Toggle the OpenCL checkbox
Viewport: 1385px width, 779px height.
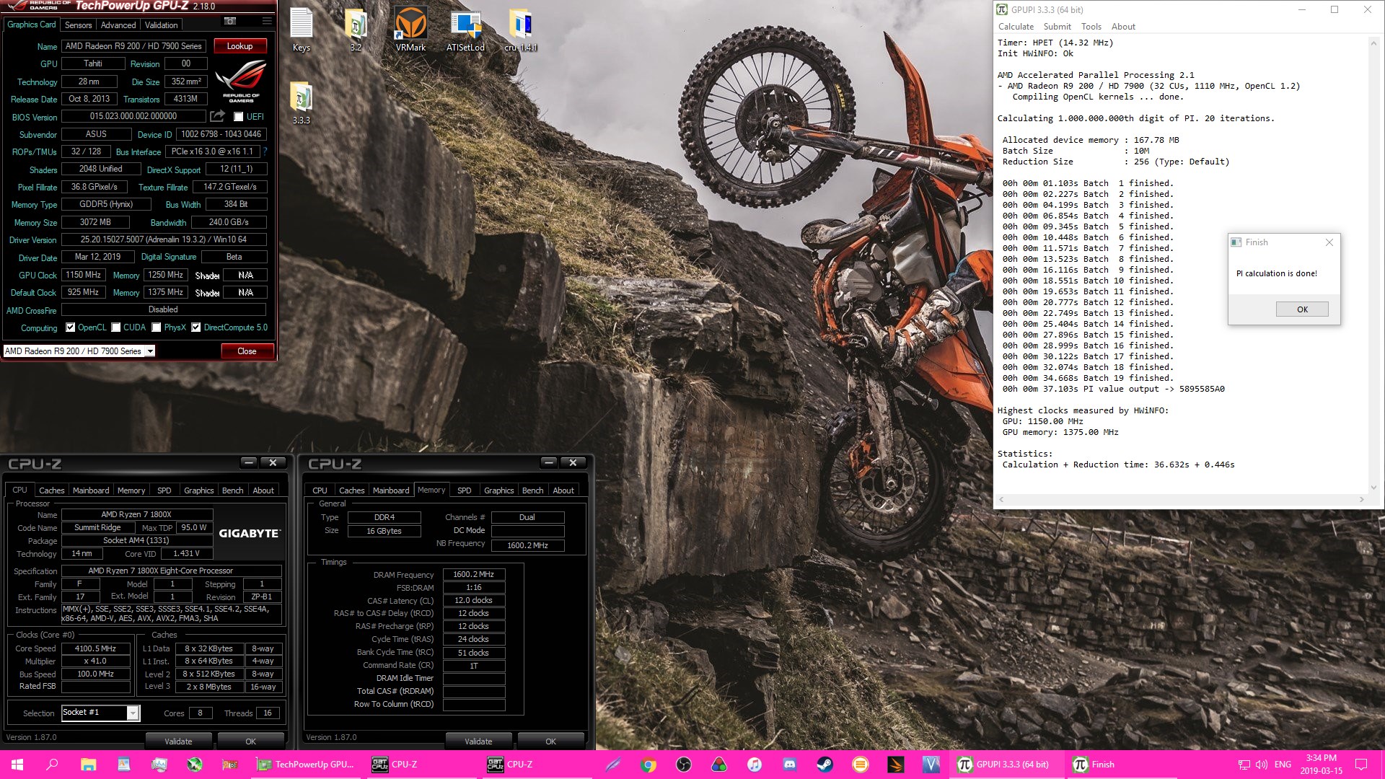[x=71, y=327]
